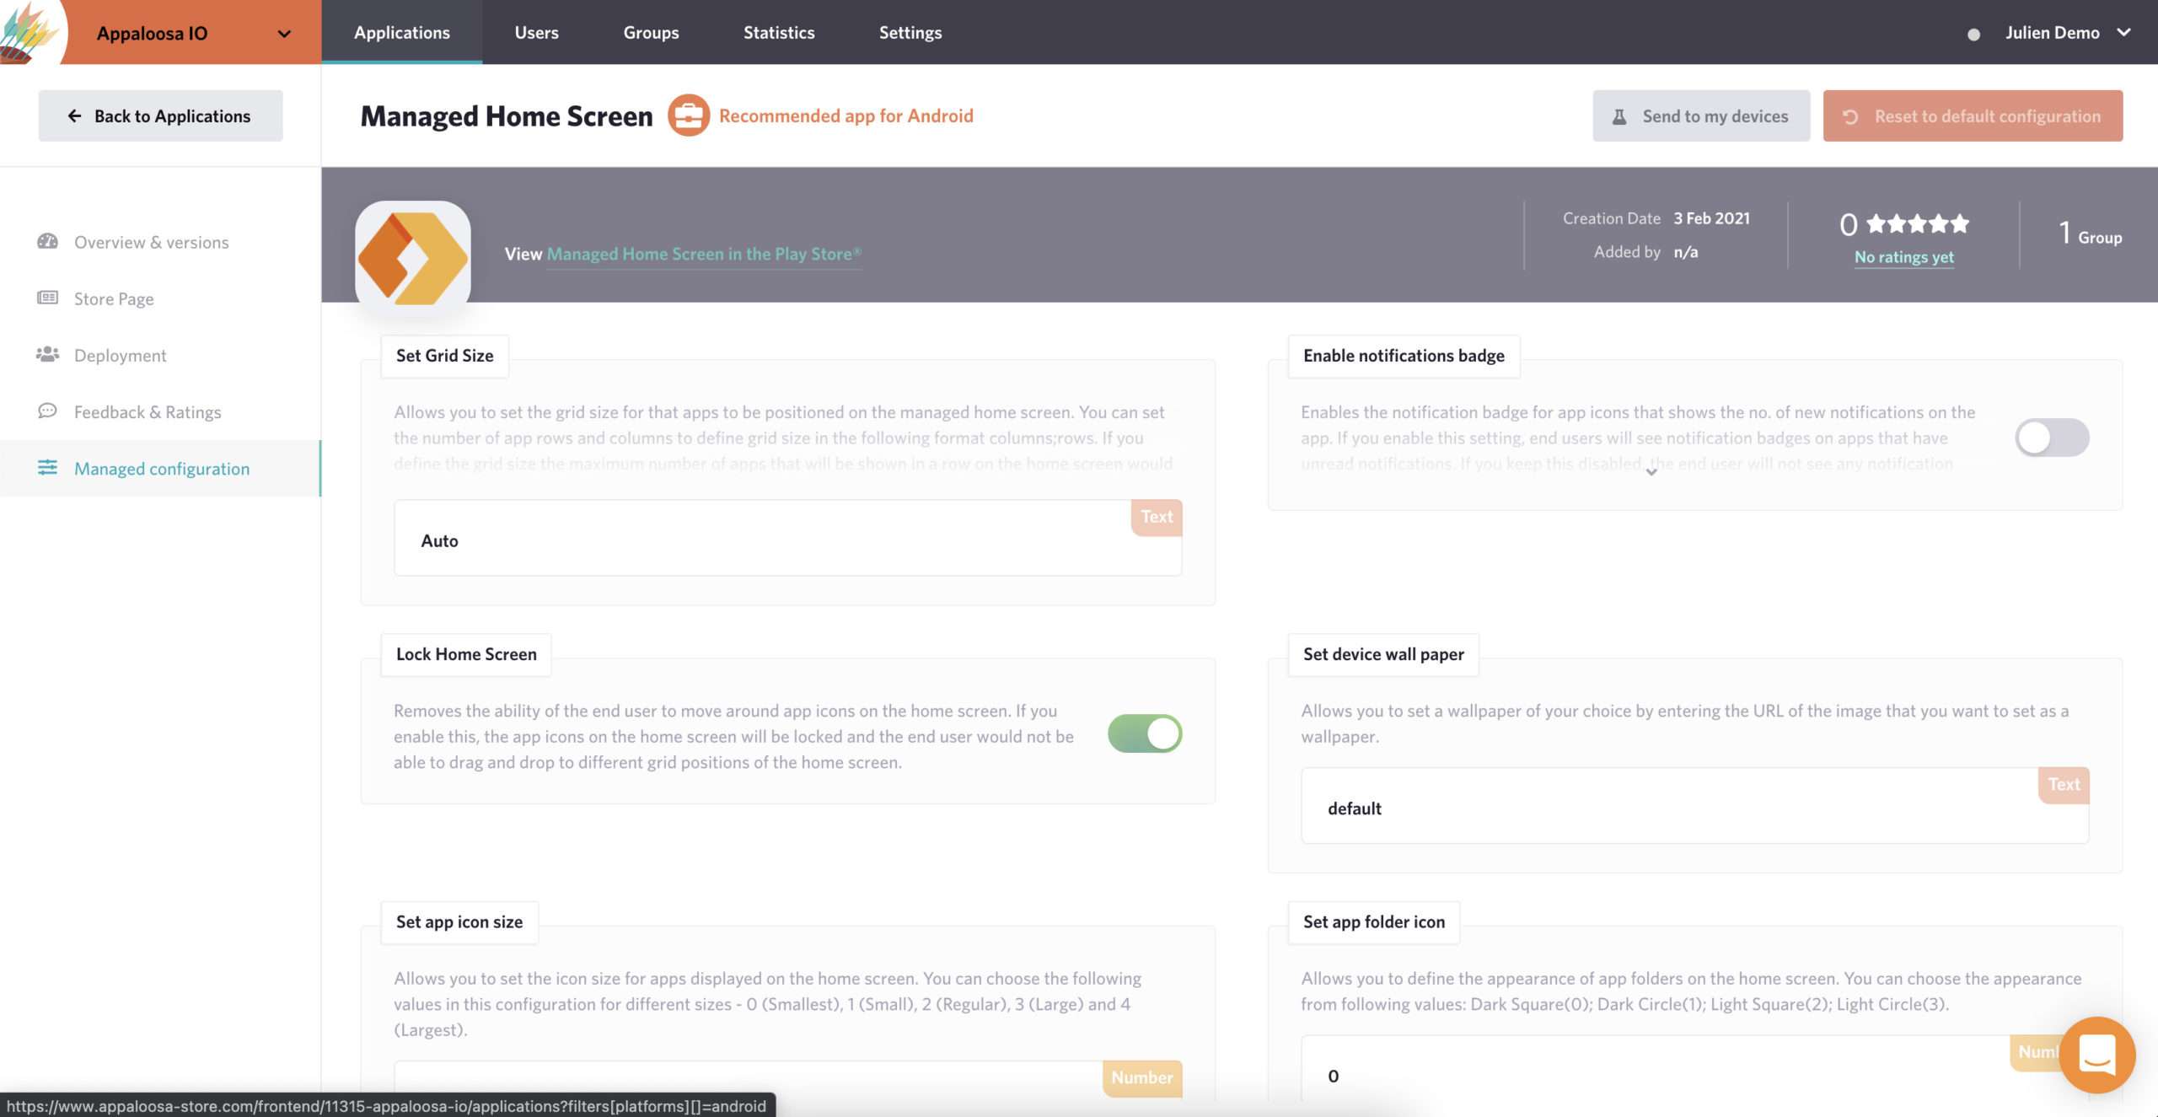Open the Applications menu tab
Image resolution: width=2158 pixels, height=1117 pixels.
pos(402,31)
